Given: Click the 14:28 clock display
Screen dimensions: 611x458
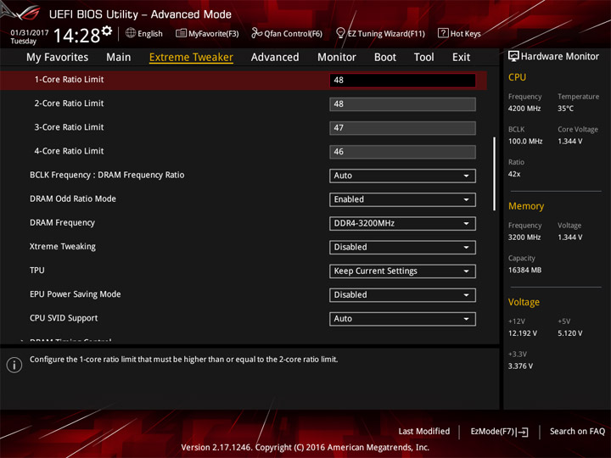Looking at the screenshot, I should pos(76,36).
